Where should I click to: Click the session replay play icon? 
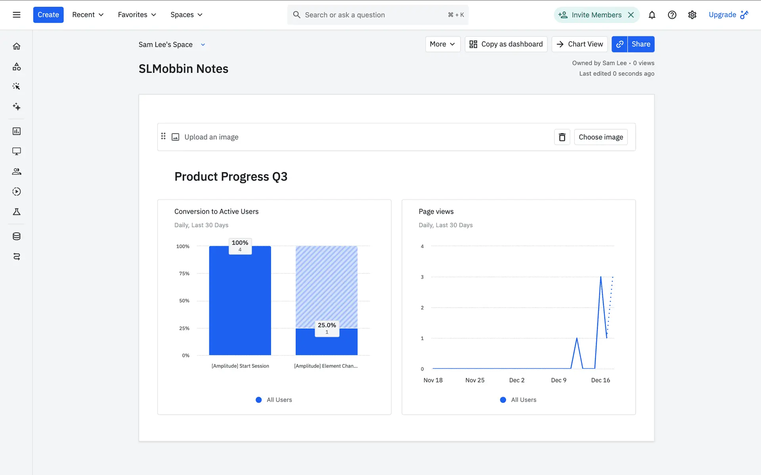point(16,192)
